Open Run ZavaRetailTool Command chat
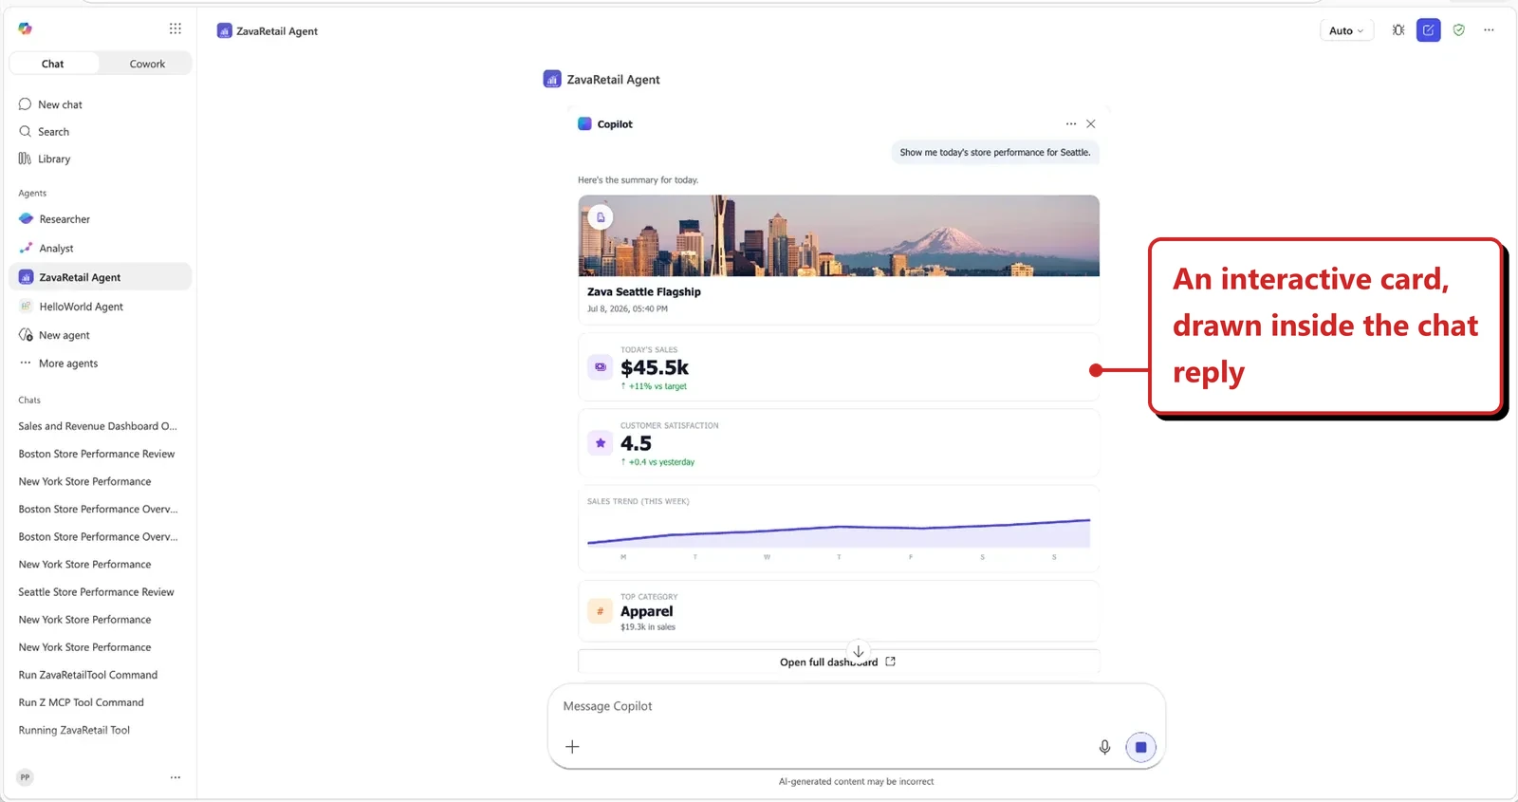 click(x=88, y=675)
